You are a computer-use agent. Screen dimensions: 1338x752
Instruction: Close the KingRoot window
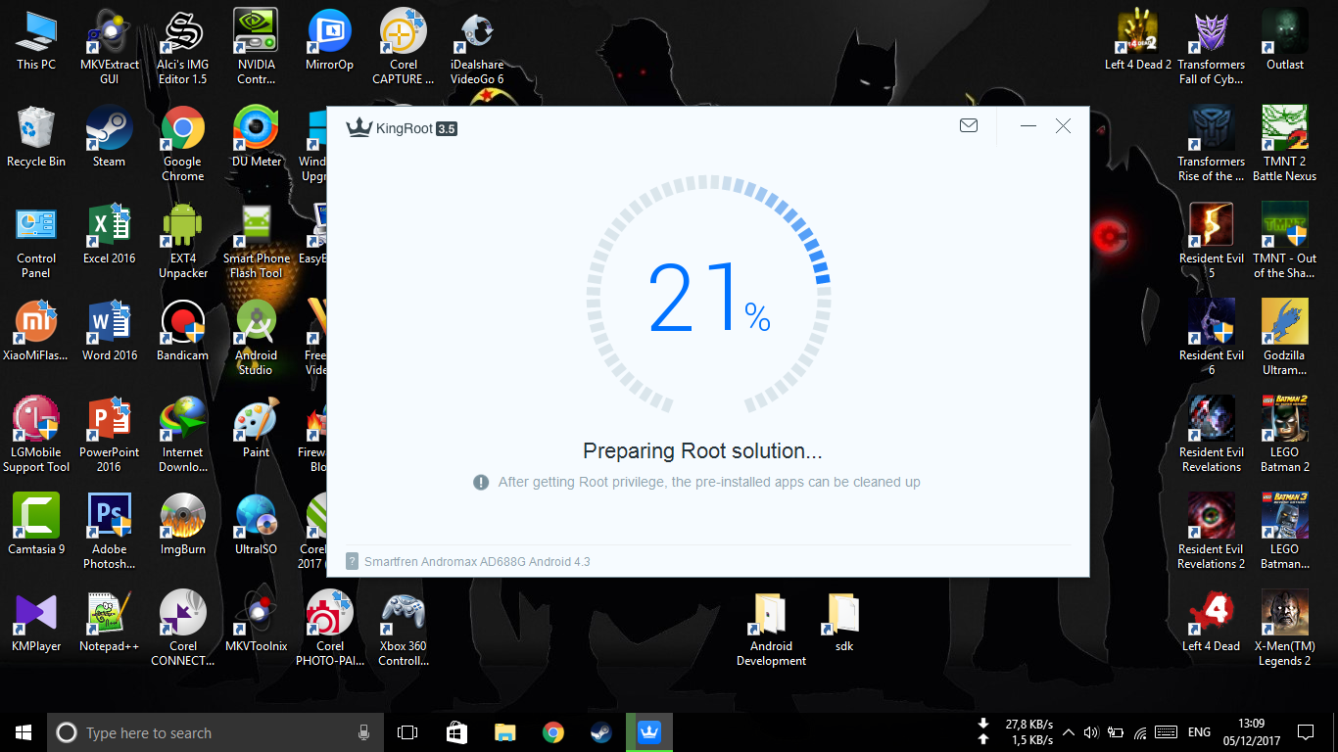point(1063,126)
